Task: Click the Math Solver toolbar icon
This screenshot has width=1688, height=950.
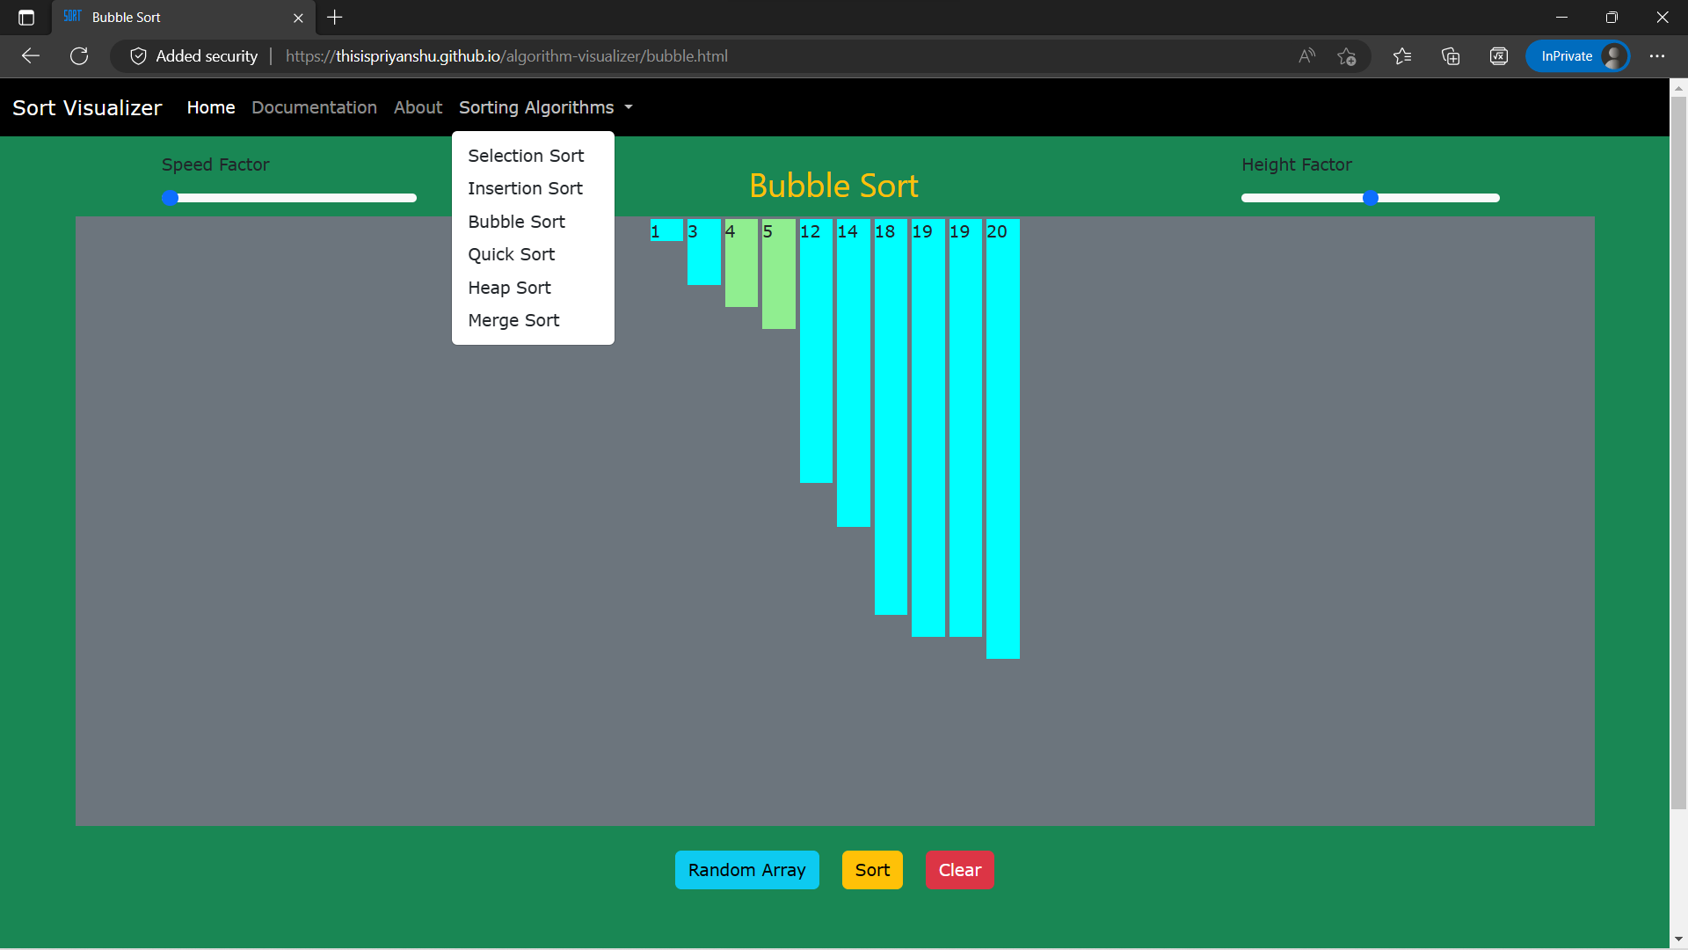Action: (1499, 56)
